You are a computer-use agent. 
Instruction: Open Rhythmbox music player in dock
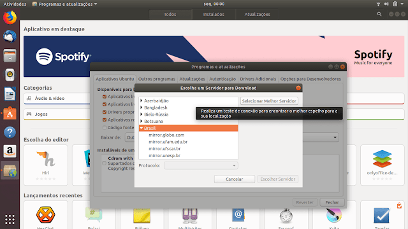pos(10,75)
